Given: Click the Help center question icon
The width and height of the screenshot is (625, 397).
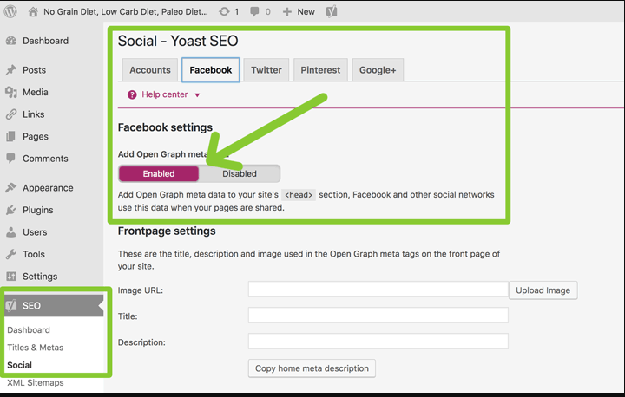Looking at the screenshot, I should pyautogui.click(x=132, y=94).
